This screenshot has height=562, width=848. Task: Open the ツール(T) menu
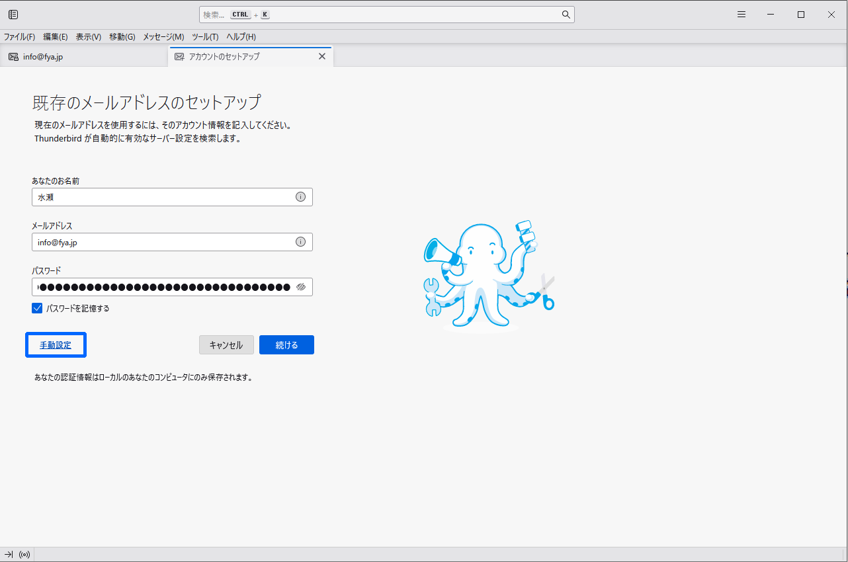coord(205,37)
